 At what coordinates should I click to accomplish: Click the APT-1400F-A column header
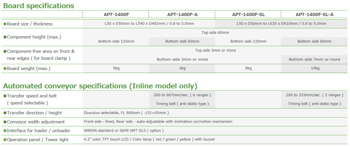point(181,15)
